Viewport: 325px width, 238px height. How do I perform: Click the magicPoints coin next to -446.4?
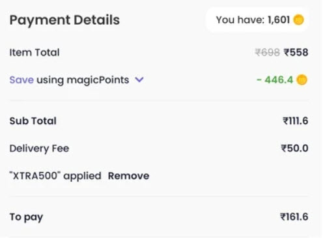(x=302, y=80)
